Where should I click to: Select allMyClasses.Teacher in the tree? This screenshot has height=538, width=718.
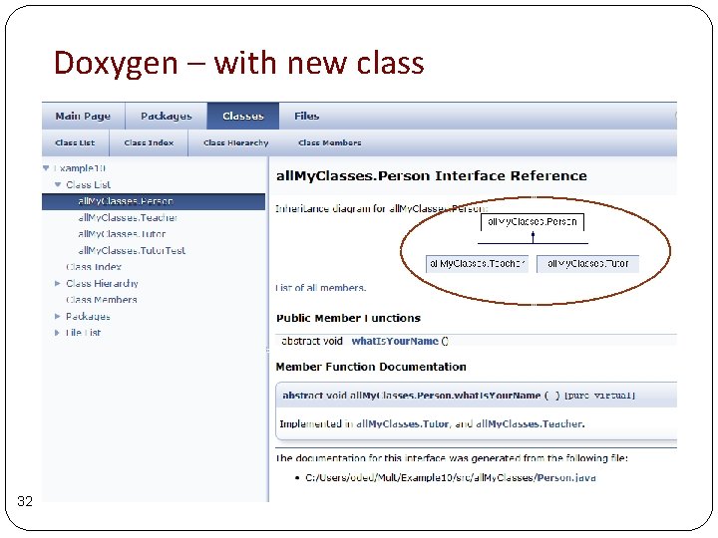pos(128,218)
